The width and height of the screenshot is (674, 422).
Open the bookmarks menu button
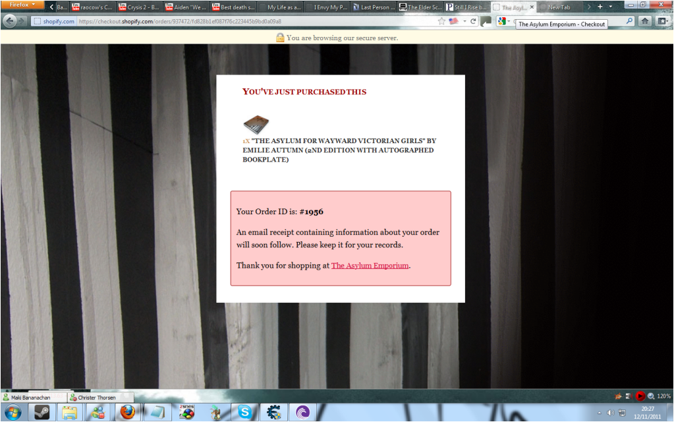click(x=663, y=20)
